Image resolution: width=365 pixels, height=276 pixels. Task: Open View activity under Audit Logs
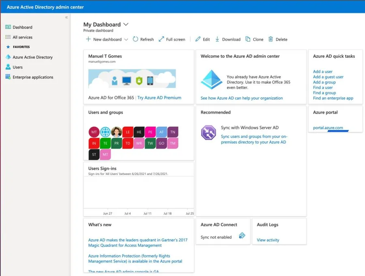(x=268, y=240)
